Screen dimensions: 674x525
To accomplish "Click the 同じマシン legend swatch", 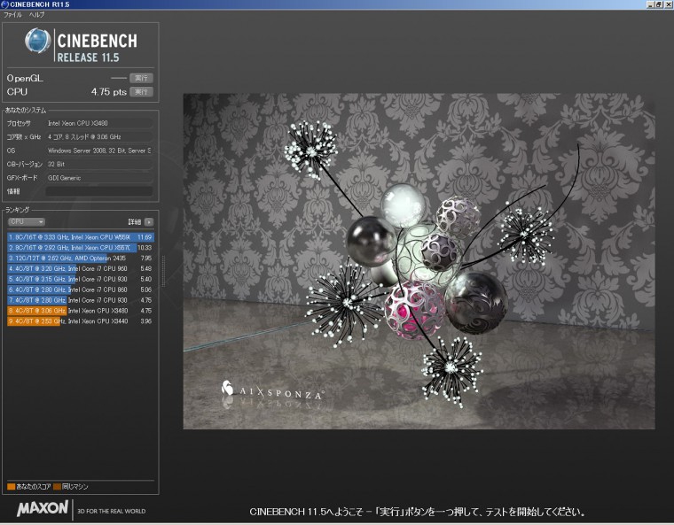I will click(x=57, y=486).
